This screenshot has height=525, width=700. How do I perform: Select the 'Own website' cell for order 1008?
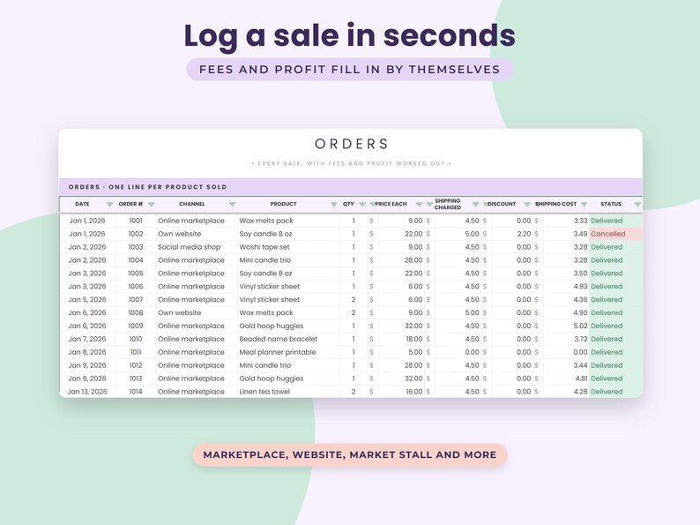click(x=197, y=312)
